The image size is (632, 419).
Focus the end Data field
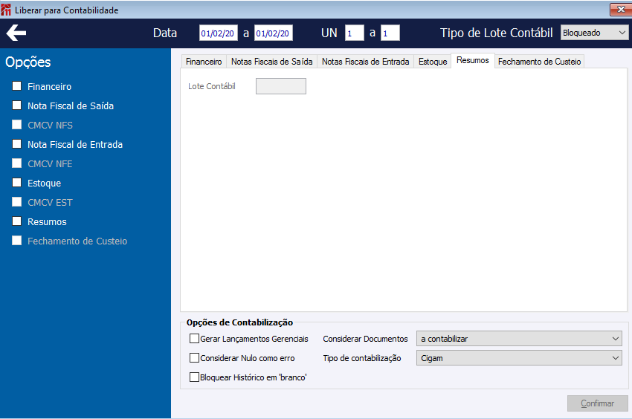[274, 33]
